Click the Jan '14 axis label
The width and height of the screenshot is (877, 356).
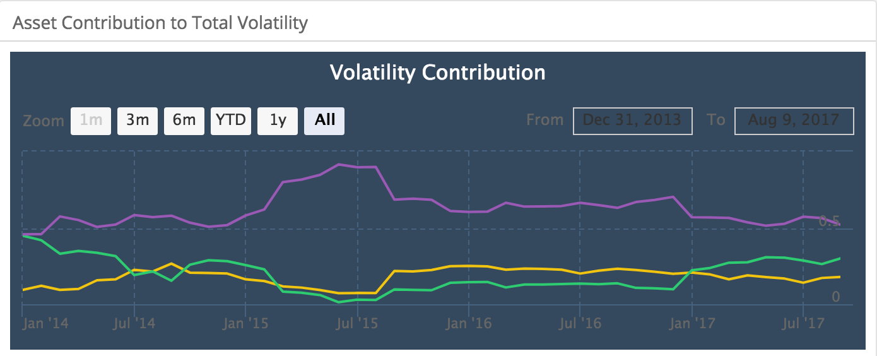(46, 324)
